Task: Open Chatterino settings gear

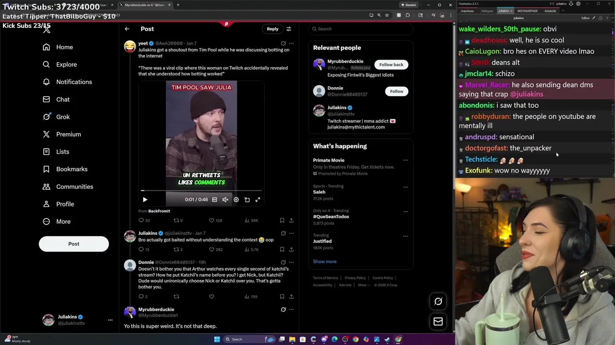Action: pyautogui.click(x=578, y=4)
